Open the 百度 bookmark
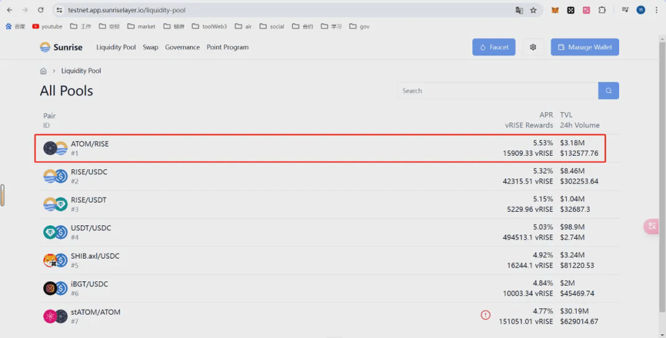The image size is (666, 338). point(15,26)
